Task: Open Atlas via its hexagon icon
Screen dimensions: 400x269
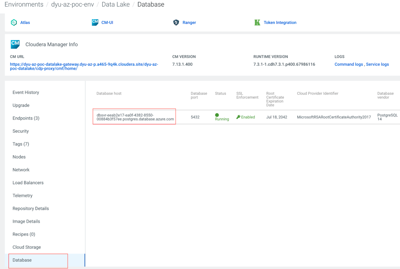Action: click(14, 22)
